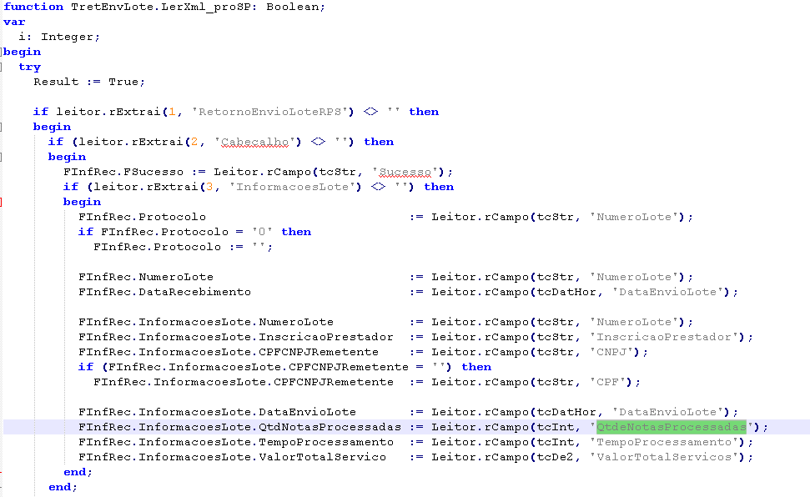Click the 'then' keyword after the RetornoEnvioLoteRPS check
The width and height of the screenshot is (810, 497).
coord(424,112)
